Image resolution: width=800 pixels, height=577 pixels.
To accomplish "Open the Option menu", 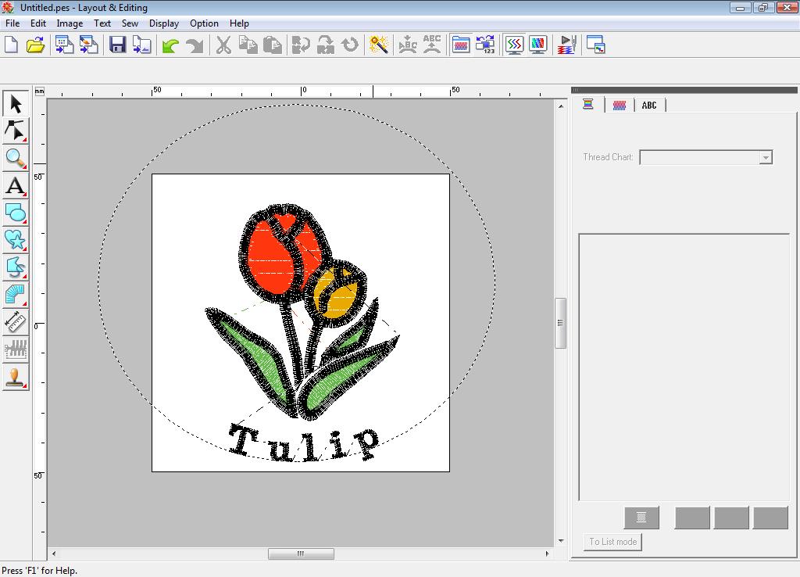I will [204, 23].
